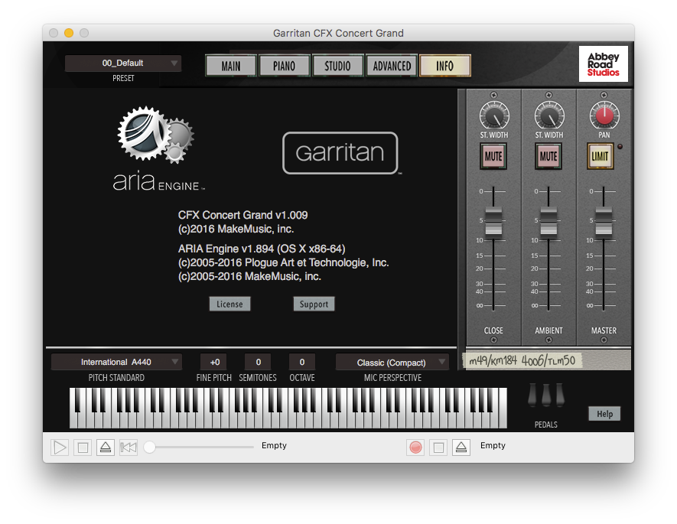Click the Ambient channel ST. WIDTH knob
The image size is (677, 524).
tap(549, 116)
